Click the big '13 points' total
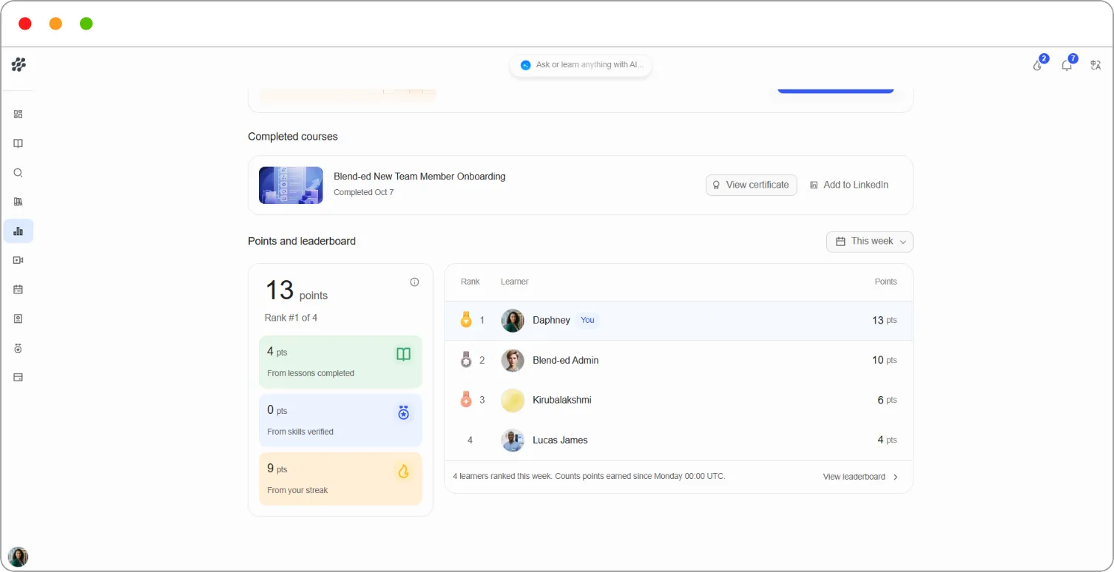 tap(297, 290)
